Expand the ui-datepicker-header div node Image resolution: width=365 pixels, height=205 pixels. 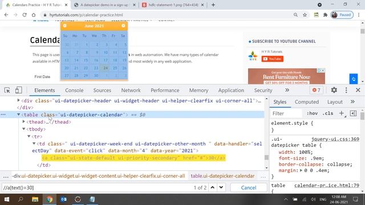click(18, 100)
